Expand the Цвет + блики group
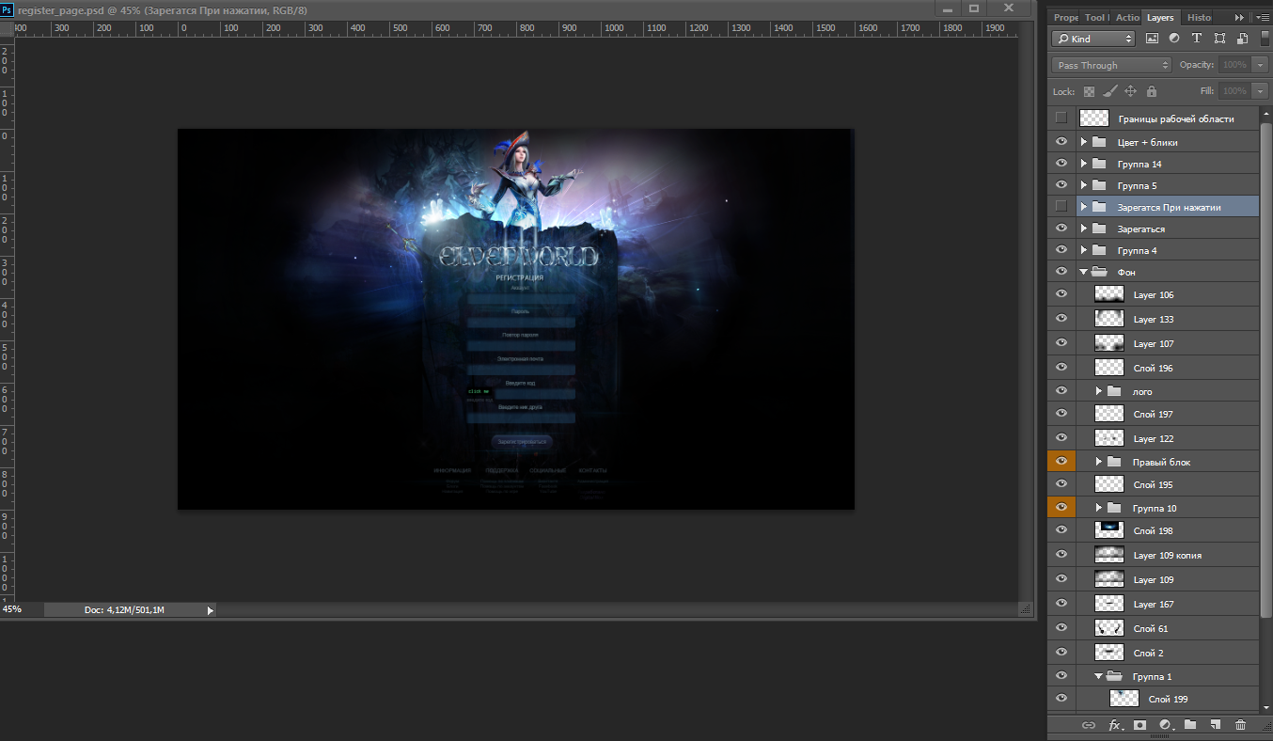 point(1083,142)
